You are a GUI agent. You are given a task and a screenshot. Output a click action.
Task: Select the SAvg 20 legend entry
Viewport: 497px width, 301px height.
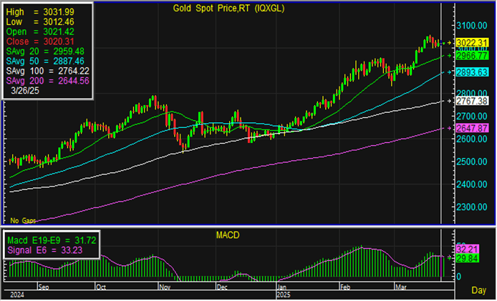point(45,51)
